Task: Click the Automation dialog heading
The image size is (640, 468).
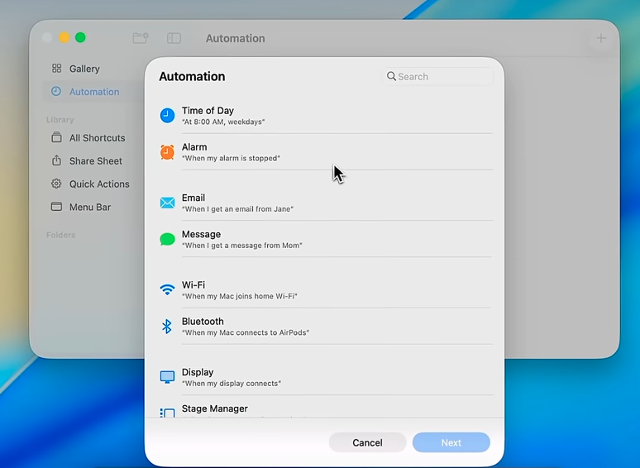Action: pos(192,76)
